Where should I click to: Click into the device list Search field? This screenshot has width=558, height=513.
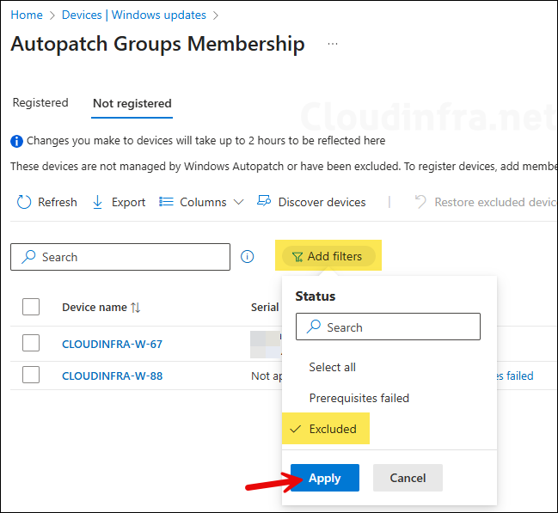click(x=120, y=257)
